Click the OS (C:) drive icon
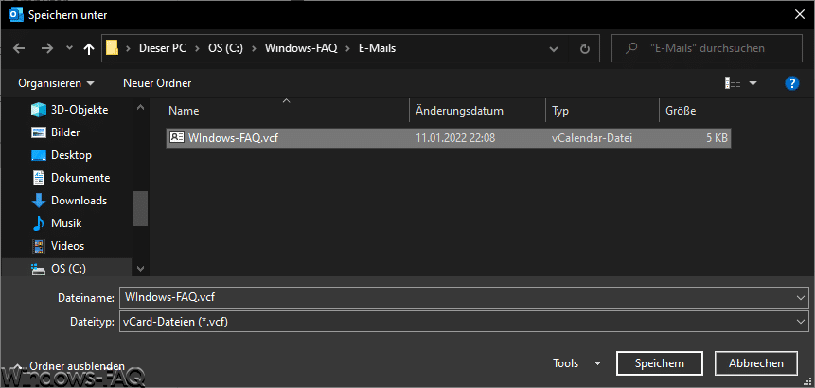The image size is (815, 388). [x=39, y=269]
